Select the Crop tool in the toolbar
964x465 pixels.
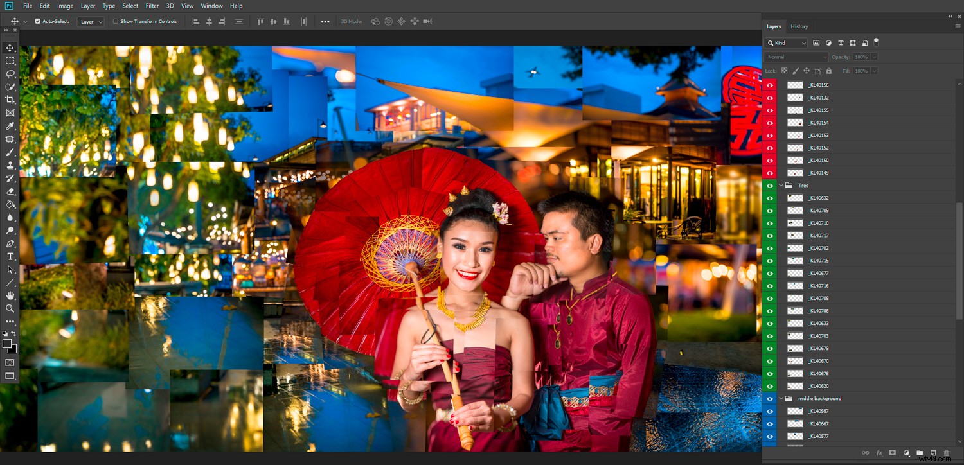click(x=10, y=100)
